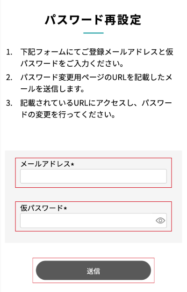Focus the メールアドレス input field
This screenshot has width=187, height=292.
click(93, 176)
